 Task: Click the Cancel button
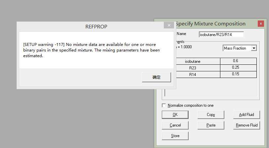pyautogui.click(x=175, y=125)
